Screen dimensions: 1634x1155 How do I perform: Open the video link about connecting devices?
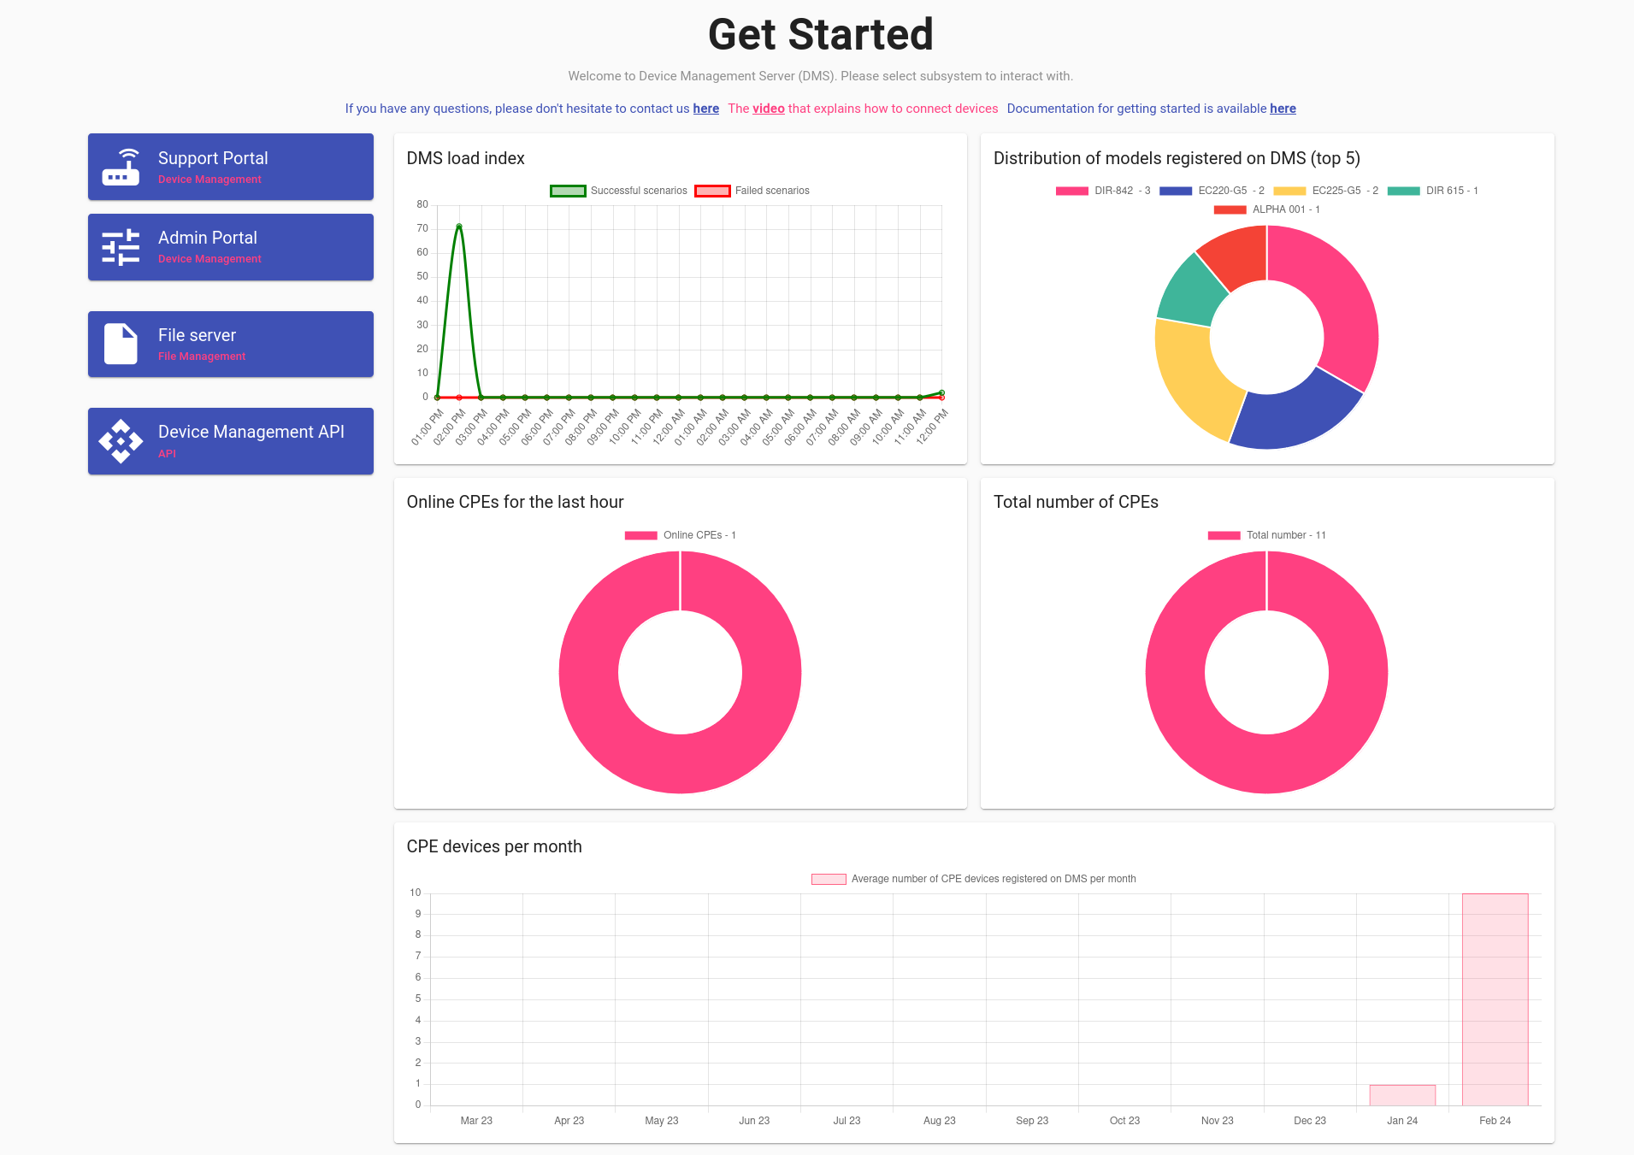[768, 109]
